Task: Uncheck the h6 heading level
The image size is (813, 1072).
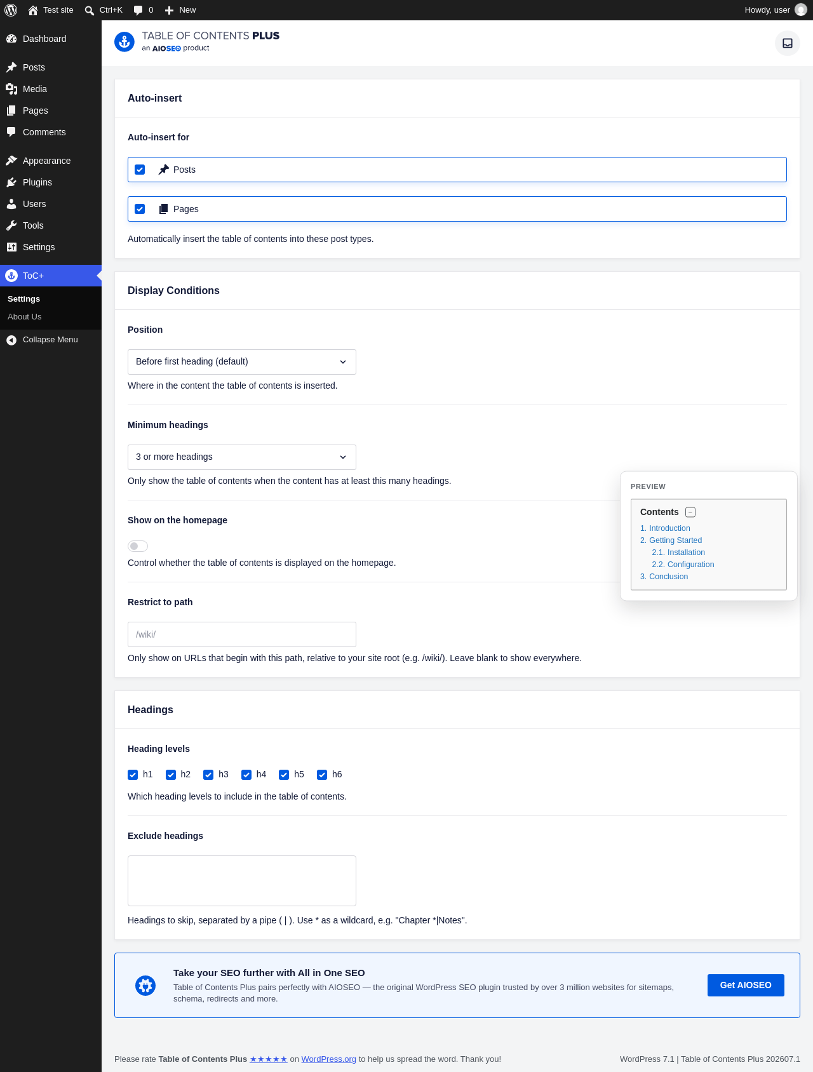Action: coord(322,775)
